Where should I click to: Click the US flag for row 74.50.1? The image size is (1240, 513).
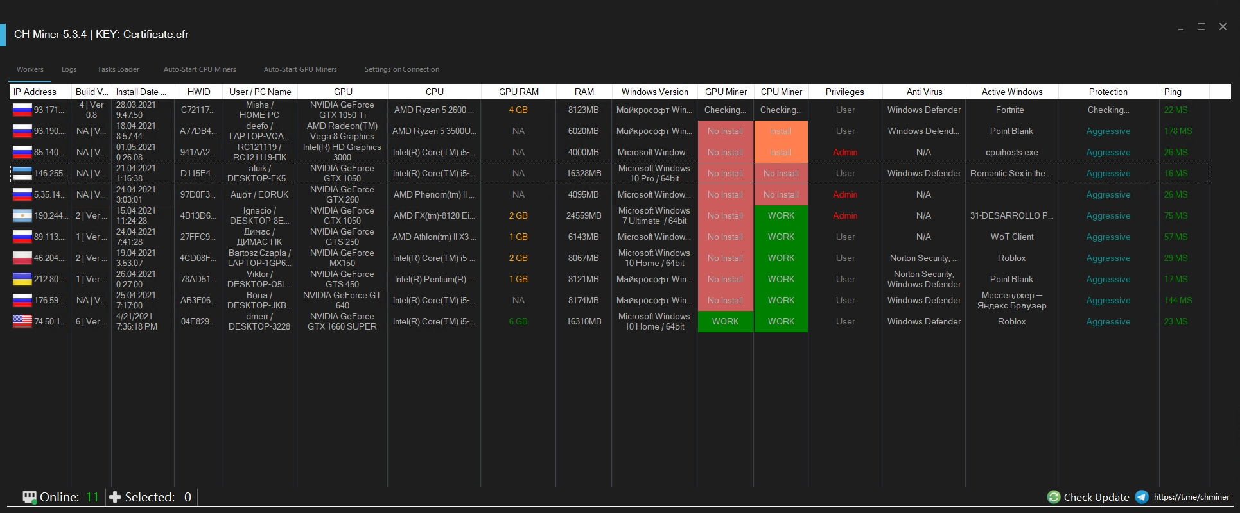[x=22, y=321]
